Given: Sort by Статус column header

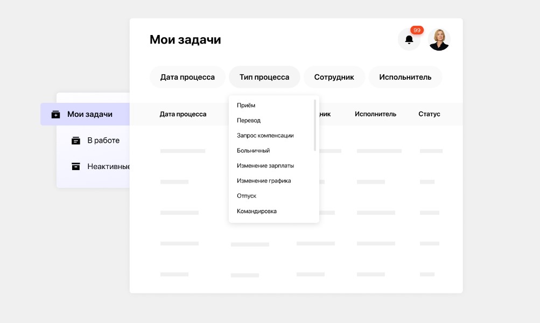Looking at the screenshot, I should coord(429,114).
